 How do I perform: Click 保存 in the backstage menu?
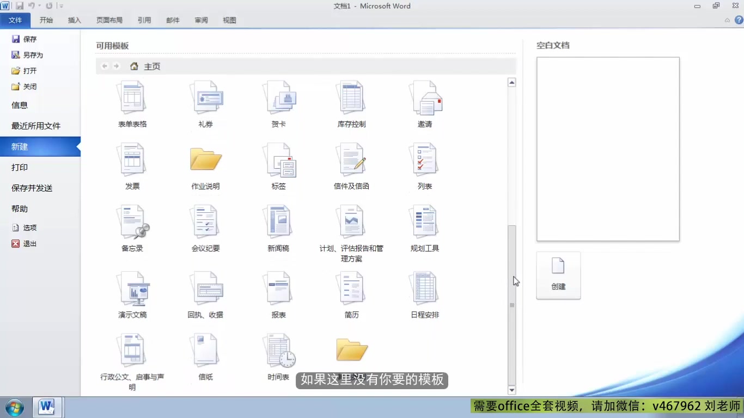[24, 39]
